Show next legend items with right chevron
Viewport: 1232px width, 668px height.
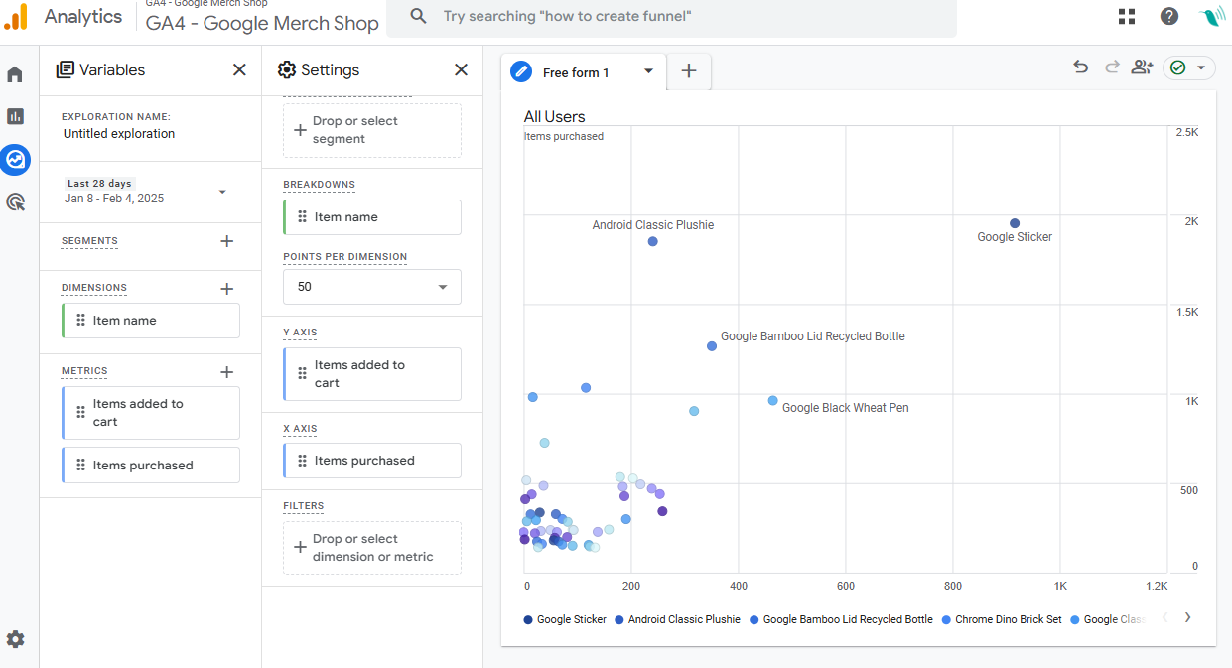[1187, 617]
